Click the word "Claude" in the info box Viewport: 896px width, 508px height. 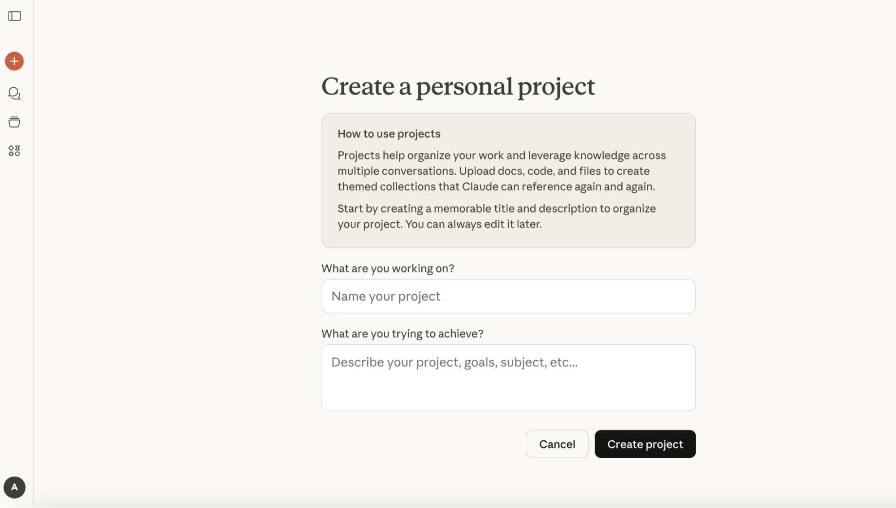(480, 187)
